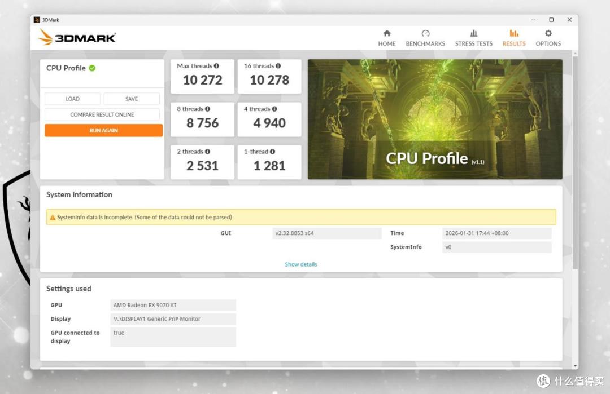The image size is (610, 394).
Task: Click the 2 threads score 2 531
Action: tap(202, 166)
